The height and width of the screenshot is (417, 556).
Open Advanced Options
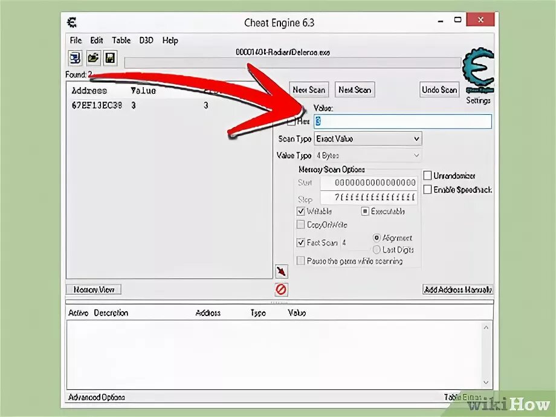(97, 397)
